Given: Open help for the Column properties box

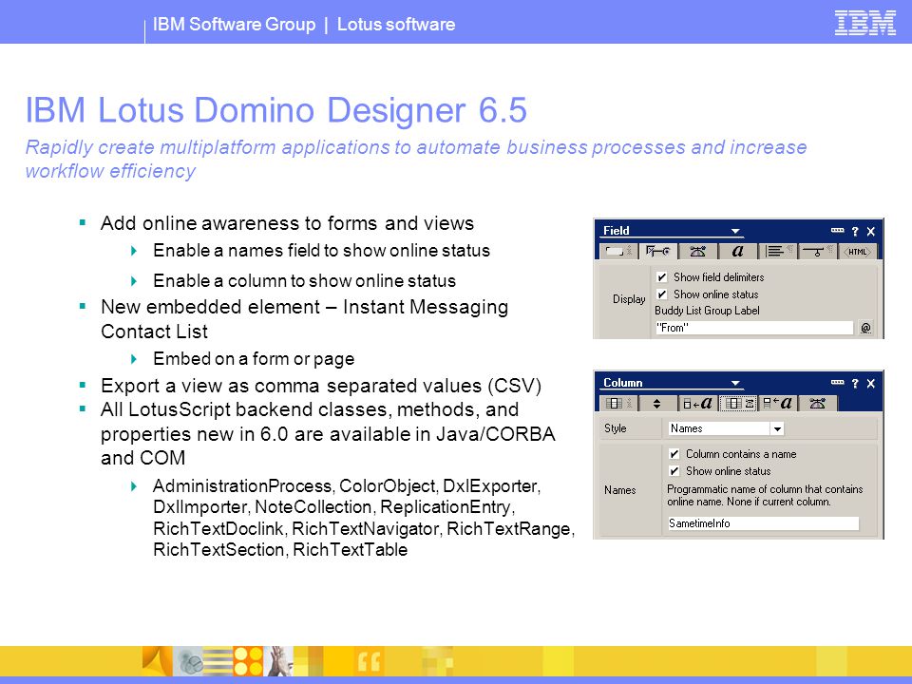Looking at the screenshot, I should pos(855,383).
